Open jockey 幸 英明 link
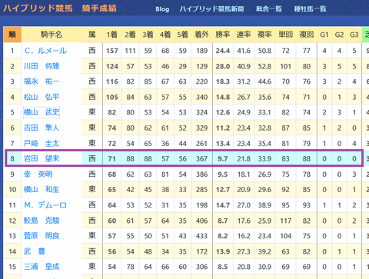Screen dimensions: 369x279 coord(38,174)
